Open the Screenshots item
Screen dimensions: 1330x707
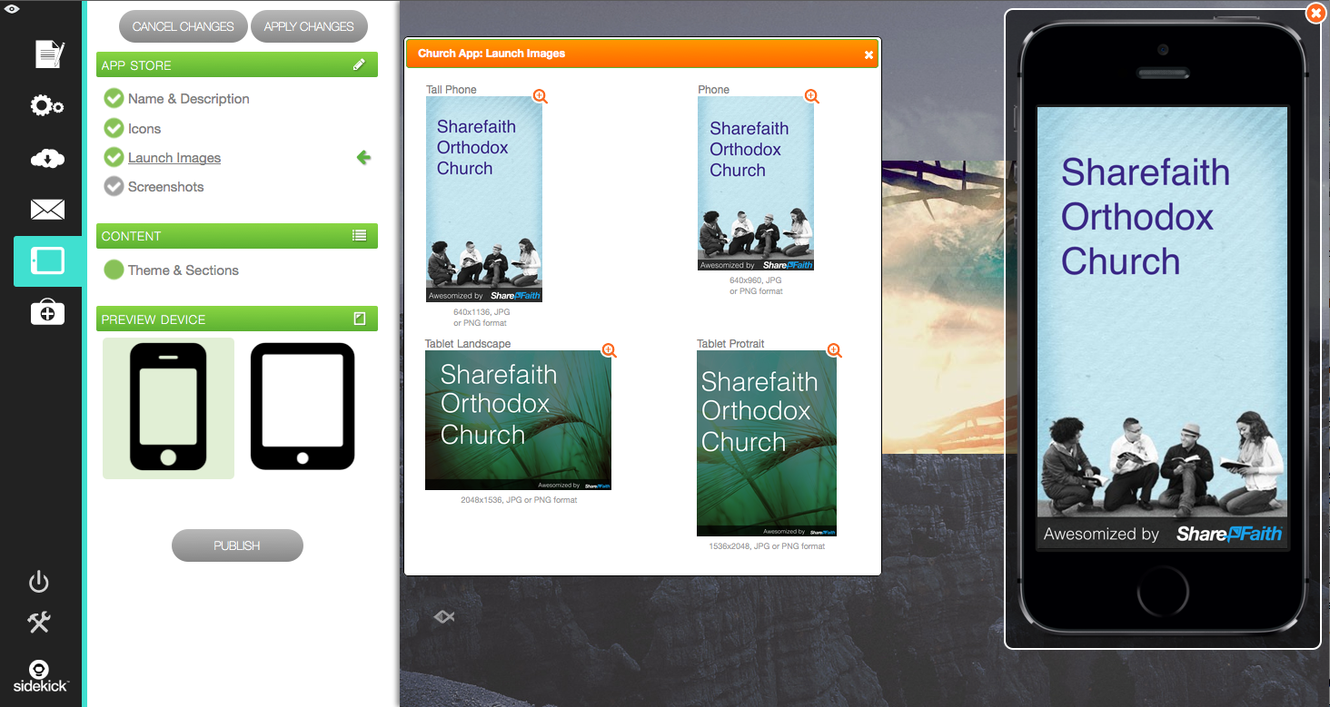point(166,187)
